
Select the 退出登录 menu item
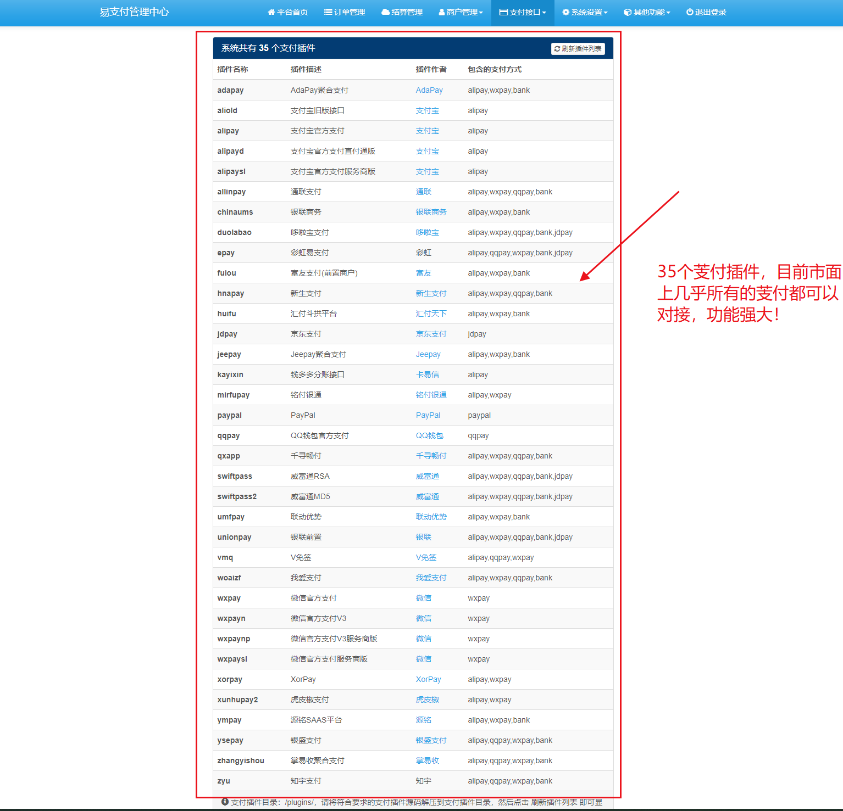pos(706,12)
